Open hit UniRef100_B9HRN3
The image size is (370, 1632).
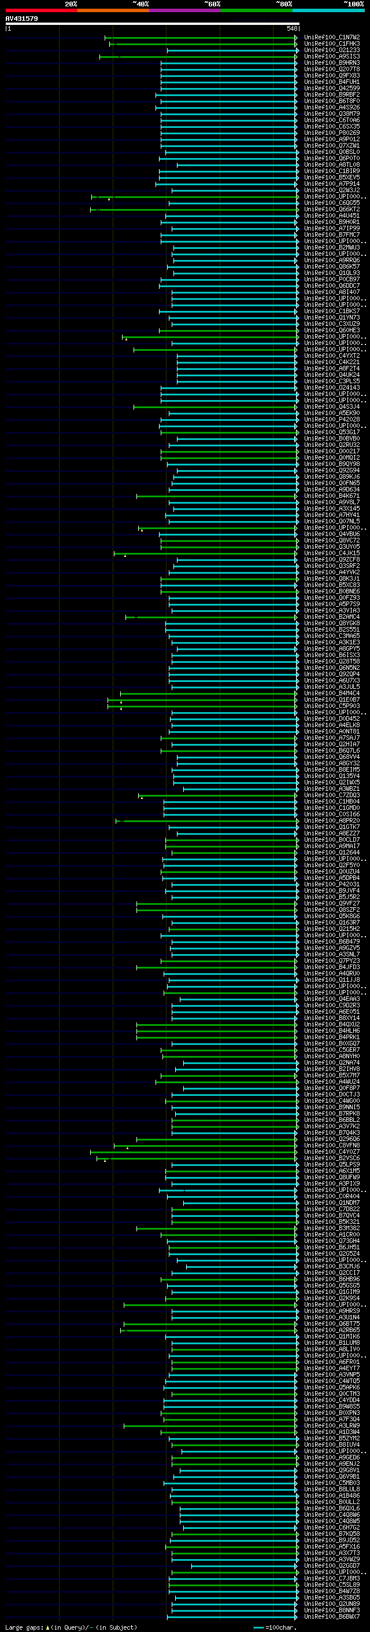tap(331, 63)
